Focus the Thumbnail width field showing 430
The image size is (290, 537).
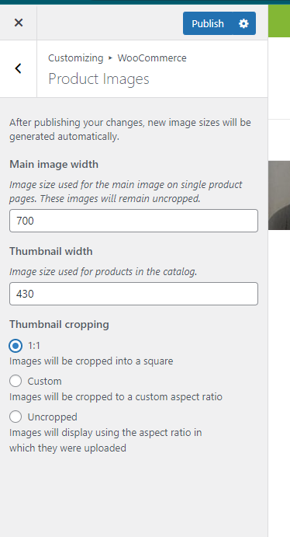(133, 294)
